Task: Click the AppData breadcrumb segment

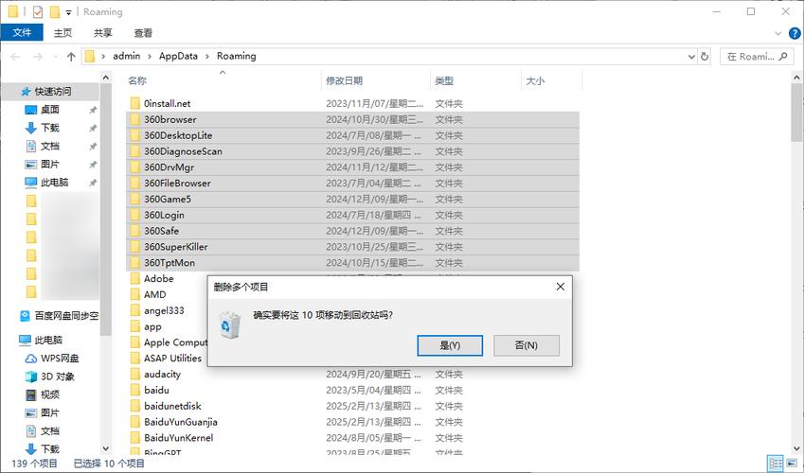Action: [178, 56]
